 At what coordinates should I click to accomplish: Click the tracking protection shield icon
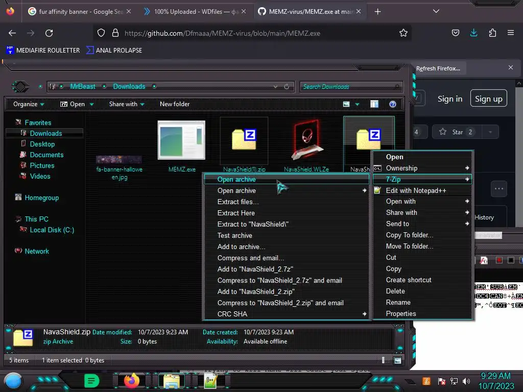[x=101, y=33]
